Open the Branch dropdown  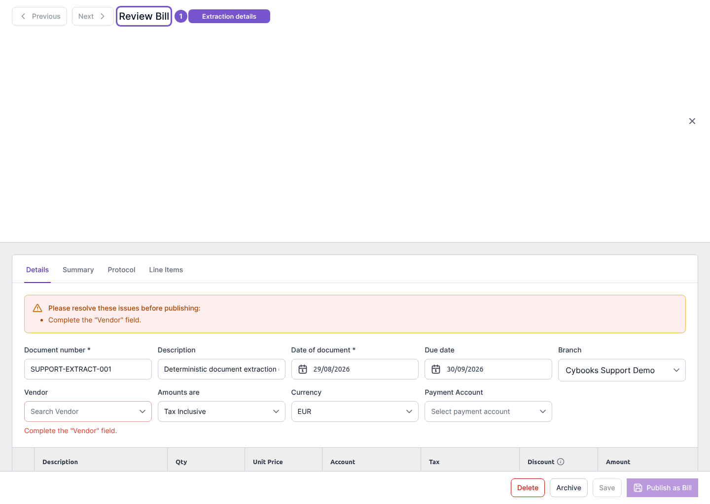click(x=622, y=370)
